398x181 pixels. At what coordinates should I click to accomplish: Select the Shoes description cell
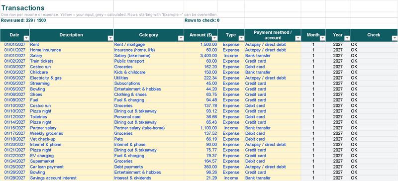(72, 94)
